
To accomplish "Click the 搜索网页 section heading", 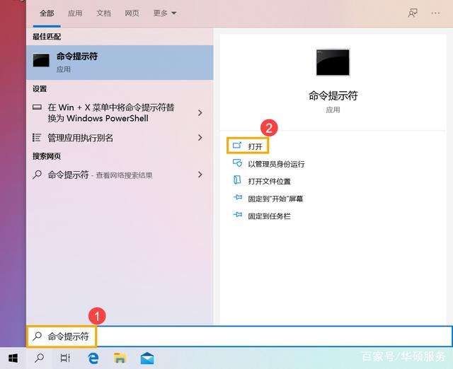I will point(47,156).
